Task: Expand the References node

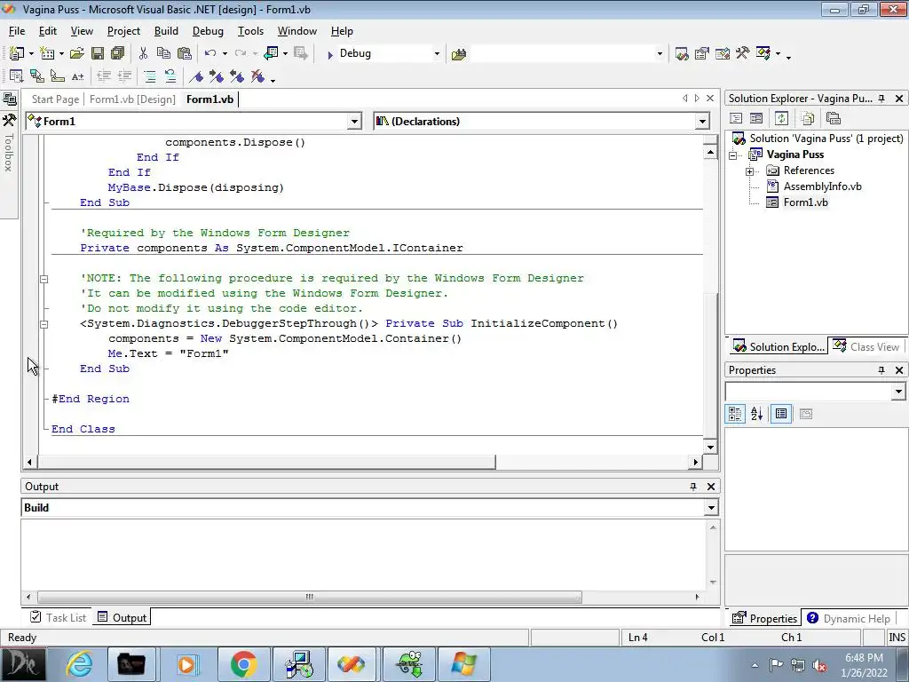Action: click(749, 171)
